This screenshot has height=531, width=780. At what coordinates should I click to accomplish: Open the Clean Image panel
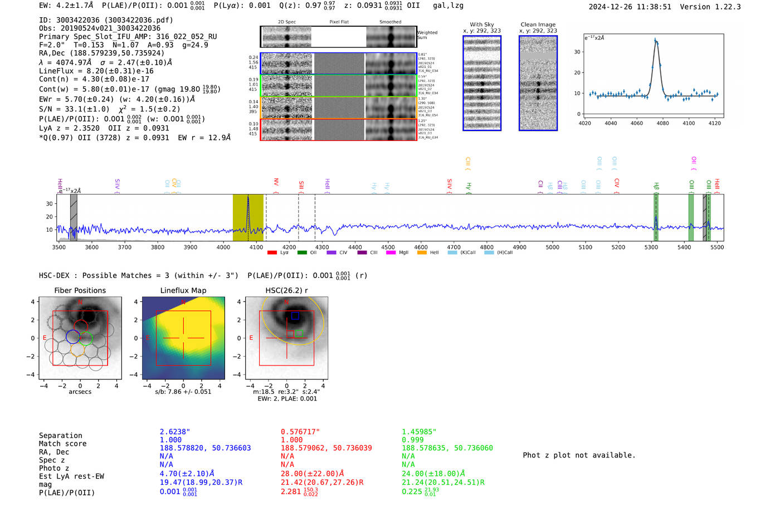(538, 83)
